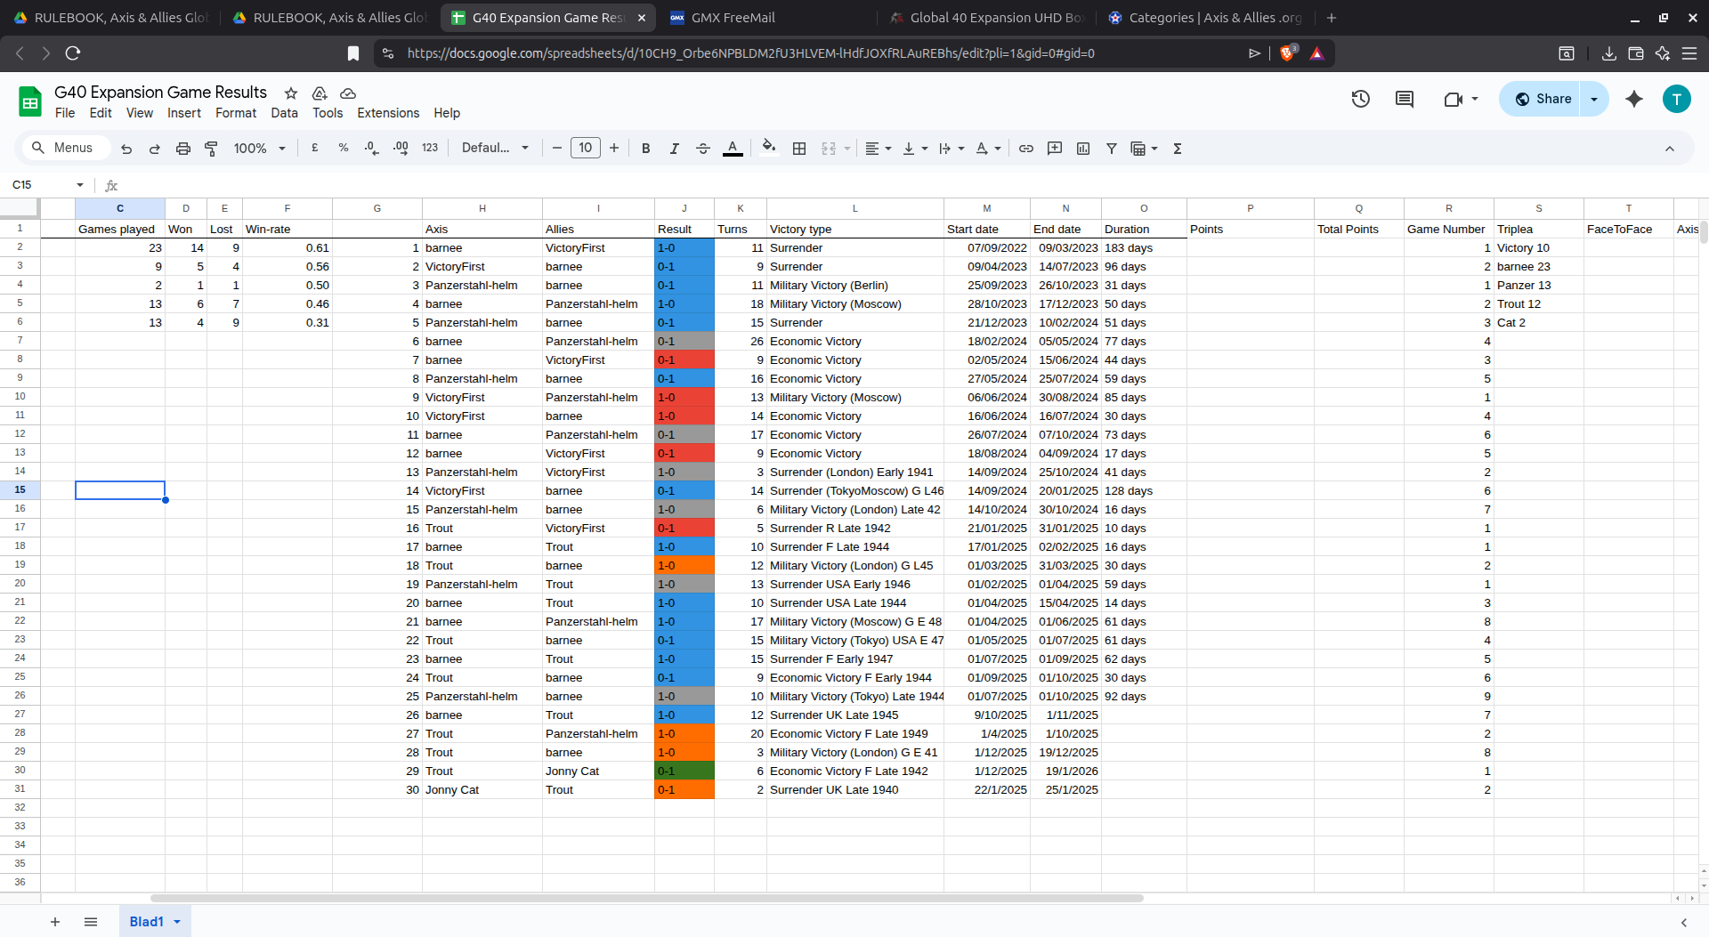The height and width of the screenshot is (937, 1709).
Task: Insert a chart
Action: tap(1082, 149)
